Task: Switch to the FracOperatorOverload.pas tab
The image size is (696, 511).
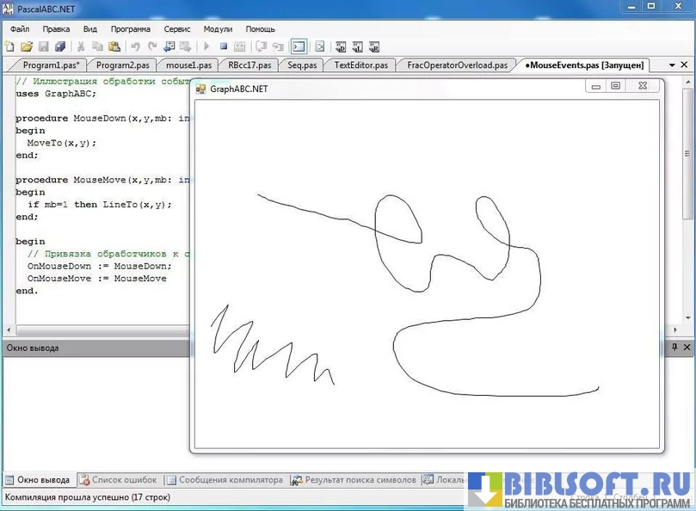Action: click(457, 65)
